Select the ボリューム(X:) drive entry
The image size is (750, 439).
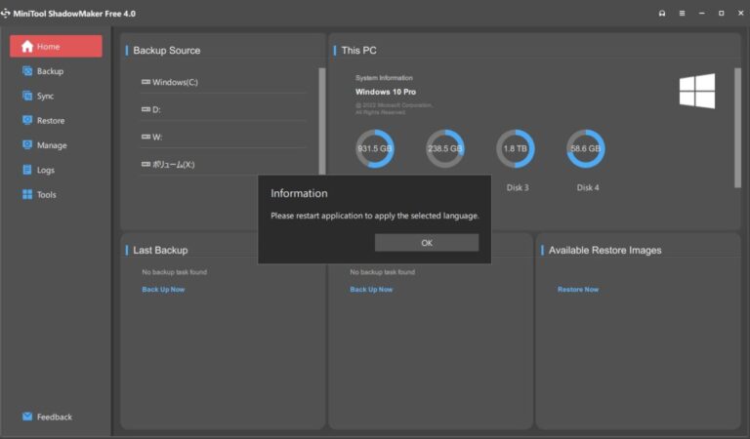pyautogui.click(x=174, y=164)
